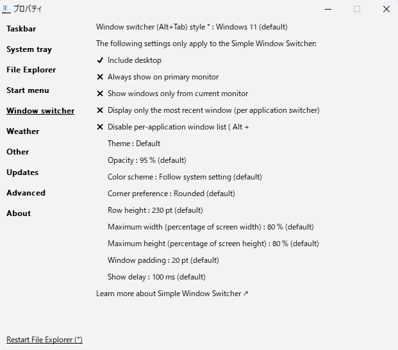398x350 pixels.
Task: Change Corner preference: Rounded option
Action: click(171, 194)
